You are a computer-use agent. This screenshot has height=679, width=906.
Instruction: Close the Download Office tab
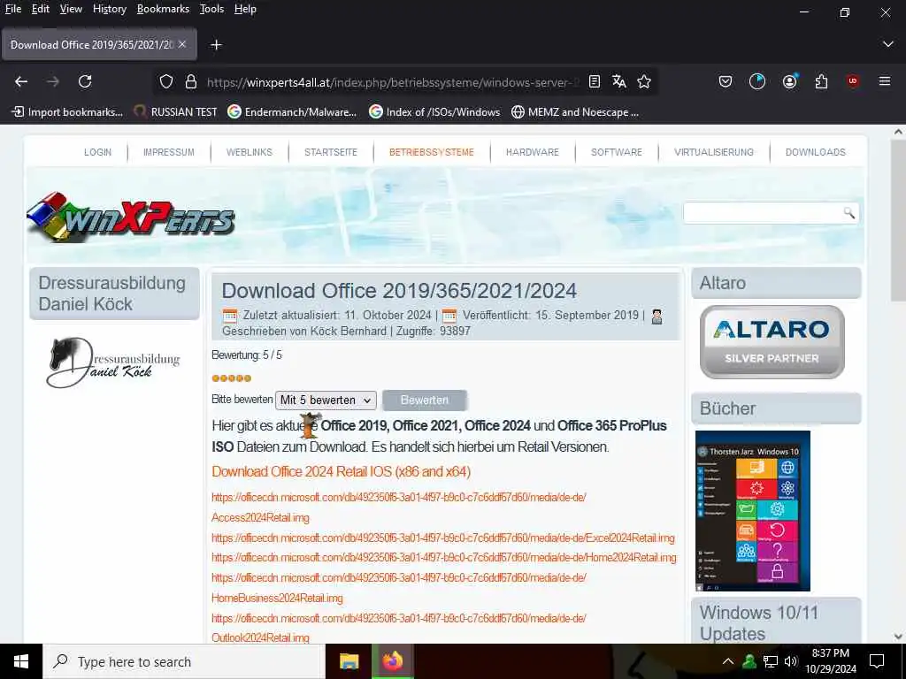pos(182,44)
